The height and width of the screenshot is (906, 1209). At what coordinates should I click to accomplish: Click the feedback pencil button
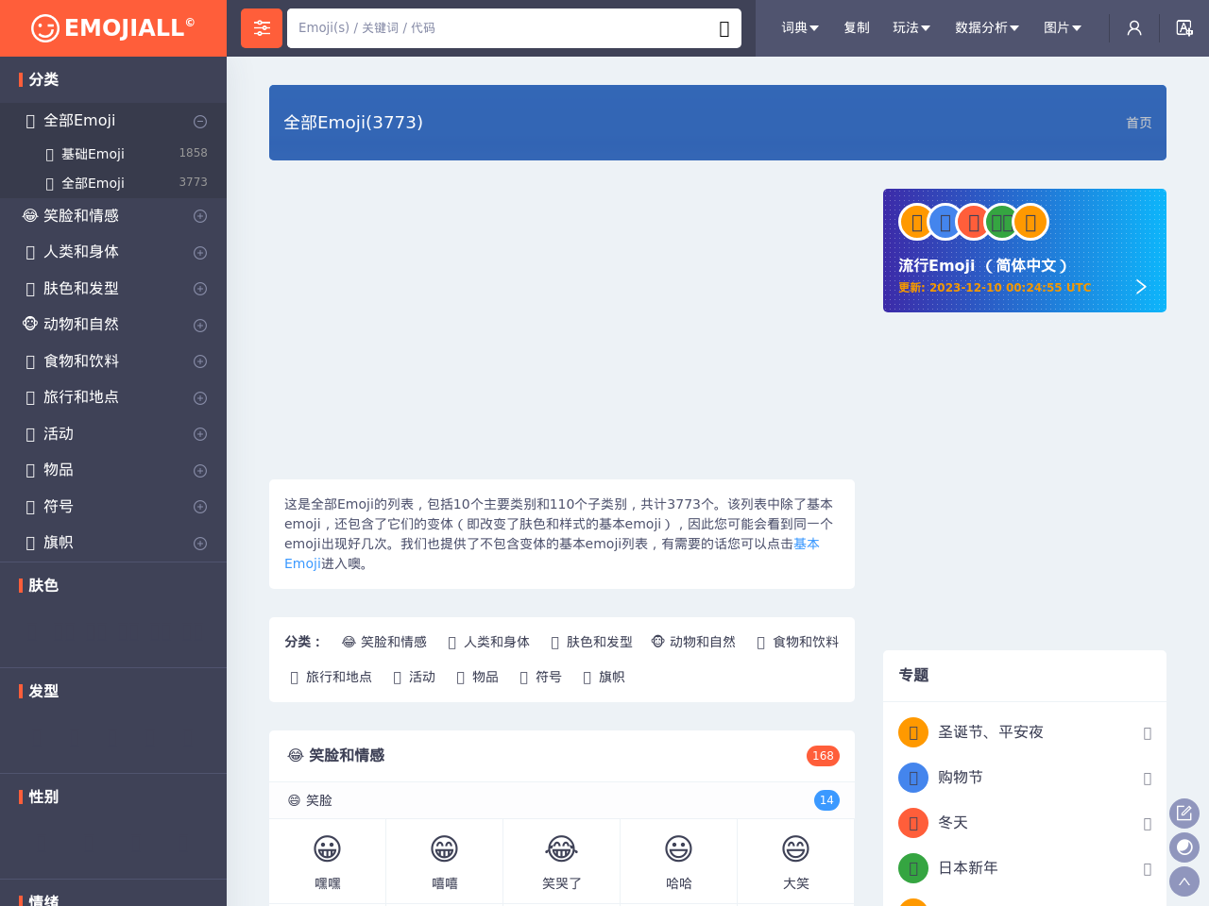click(1183, 813)
